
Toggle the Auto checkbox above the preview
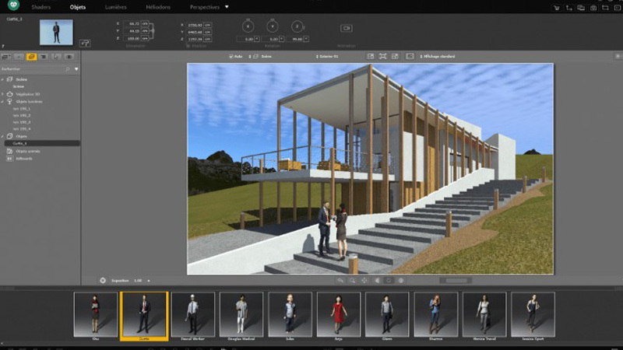coord(231,56)
